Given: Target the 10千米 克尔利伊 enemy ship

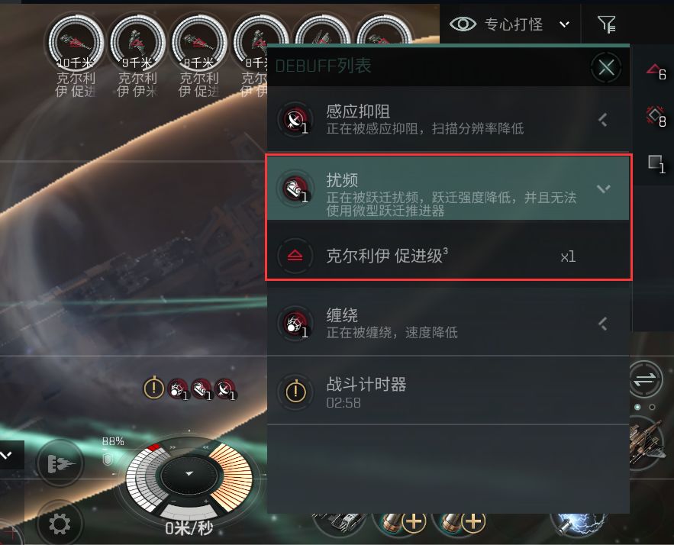Looking at the screenshot, I should click(76, 56).
